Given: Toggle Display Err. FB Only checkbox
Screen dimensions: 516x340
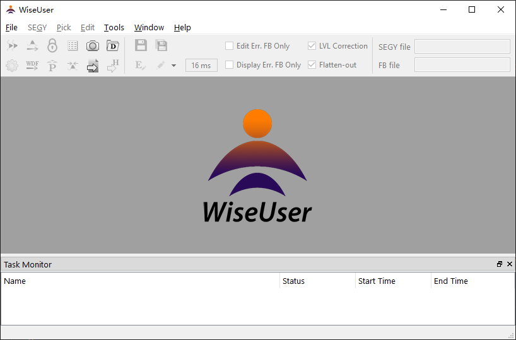Looking at the screenshot, I should coord(229,65).
